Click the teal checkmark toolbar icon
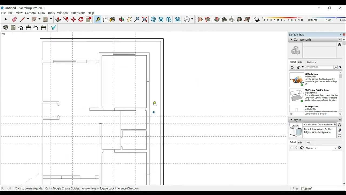Image resolution: width=346 pixels, height=195 pixels. tap(53, 28)
